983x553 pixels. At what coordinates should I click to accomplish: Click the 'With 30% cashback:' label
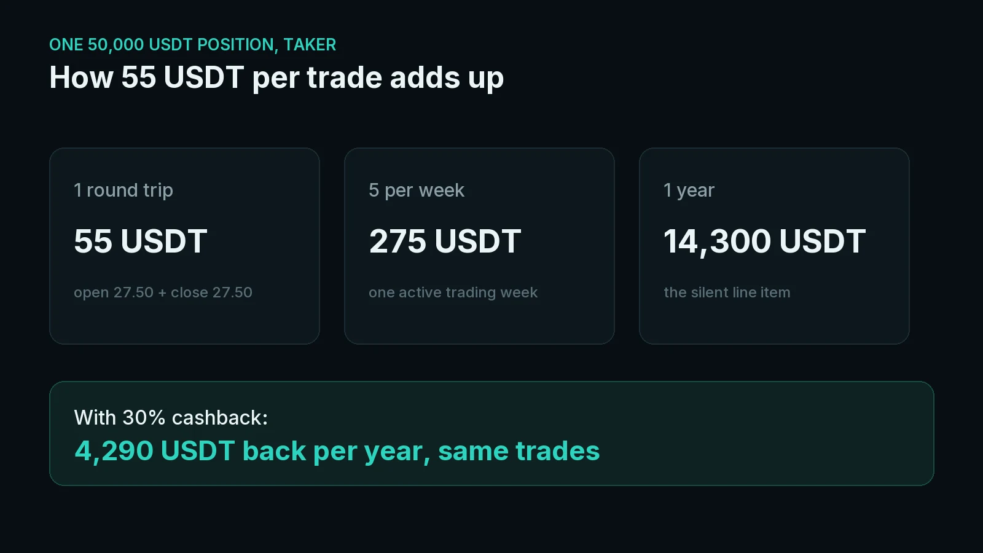[x=171, y=418]
